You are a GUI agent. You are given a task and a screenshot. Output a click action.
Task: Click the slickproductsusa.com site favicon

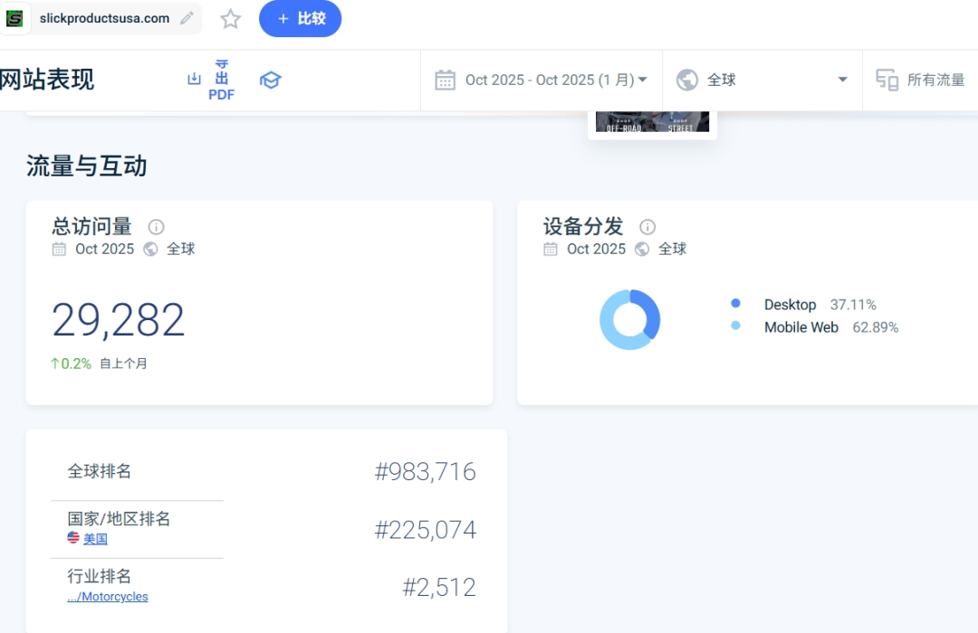(14, 19)
